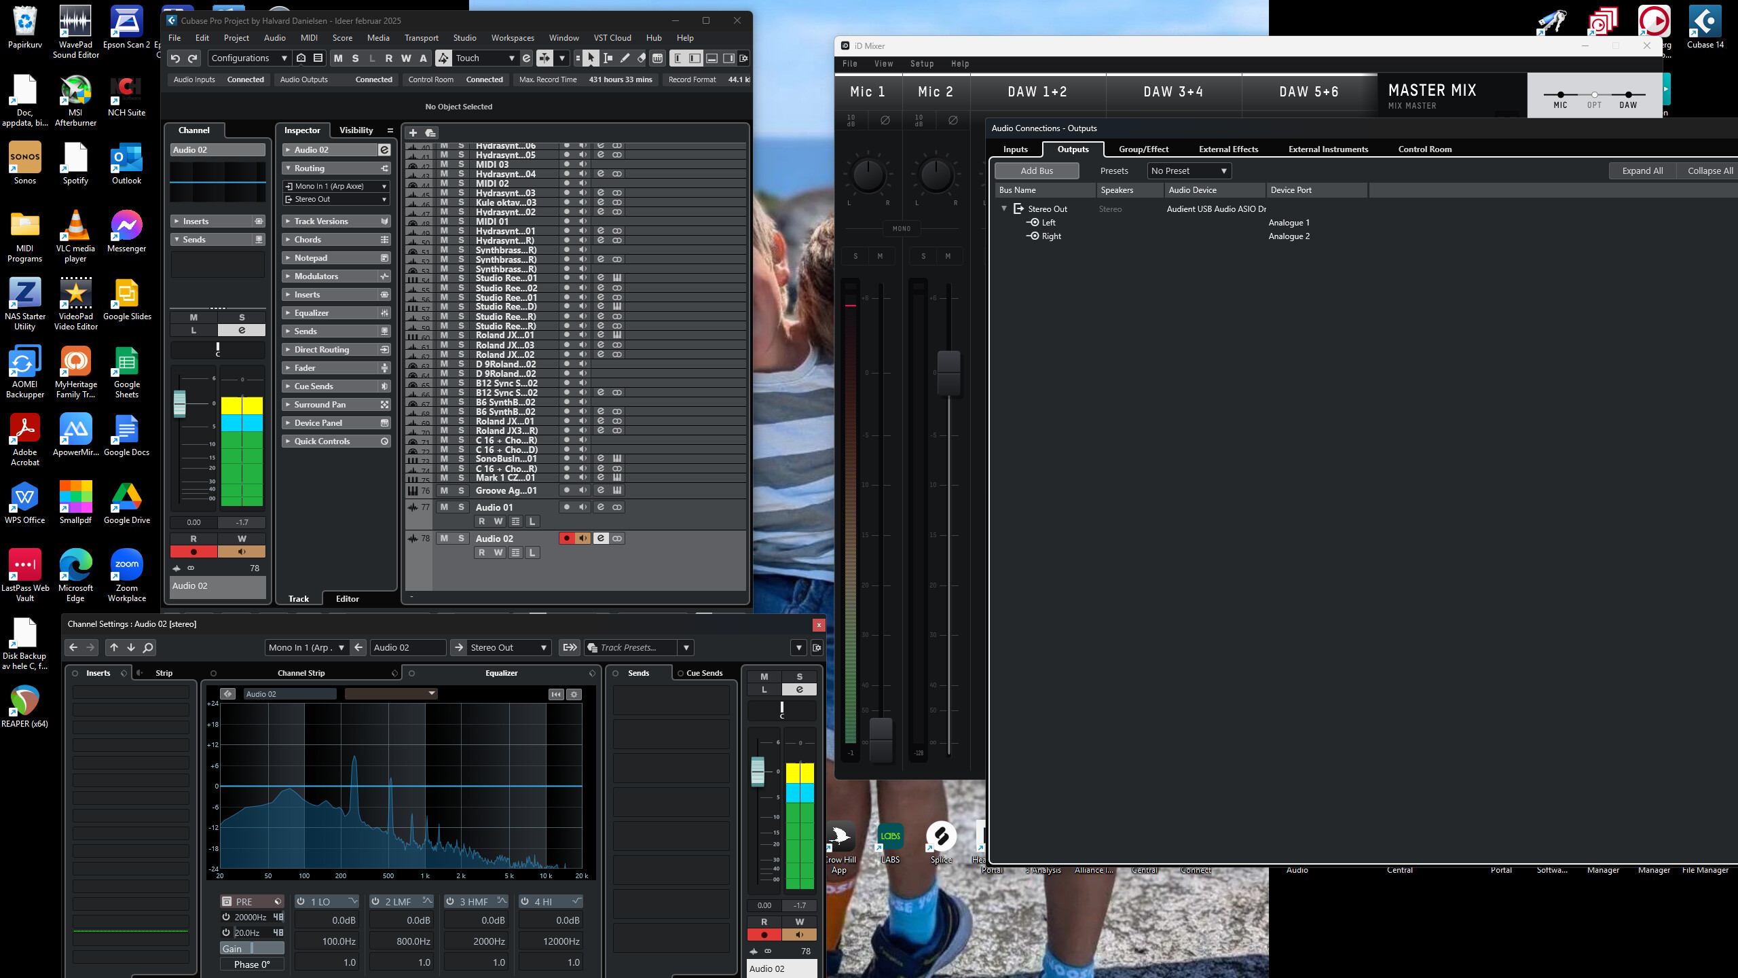The width and height of the screenshot is (1738, 978).
Task: Click the search icon in Channel Settings
Action: [148, 647]
